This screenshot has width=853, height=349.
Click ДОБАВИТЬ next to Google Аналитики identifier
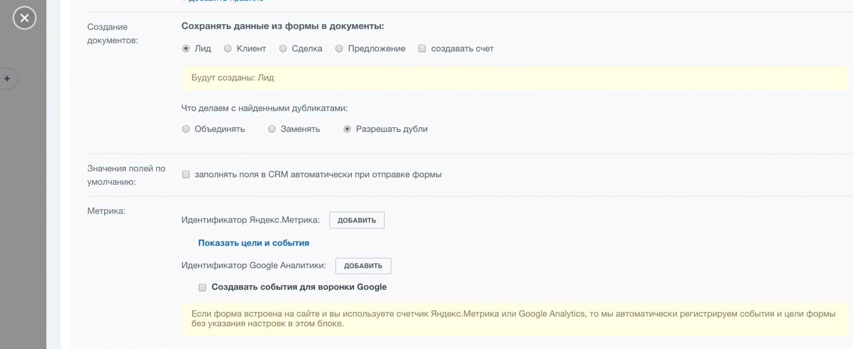click(363, 266)
